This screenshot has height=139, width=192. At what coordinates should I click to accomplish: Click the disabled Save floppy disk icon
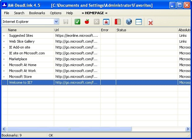click(x=66, y=22)
